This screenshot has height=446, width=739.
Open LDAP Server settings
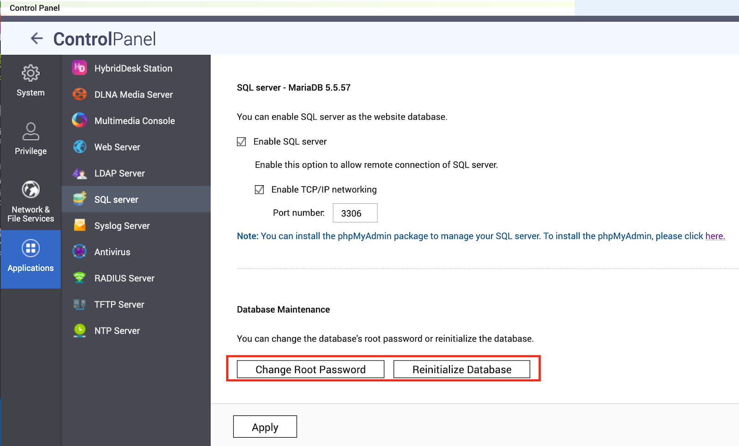(119, 174)
